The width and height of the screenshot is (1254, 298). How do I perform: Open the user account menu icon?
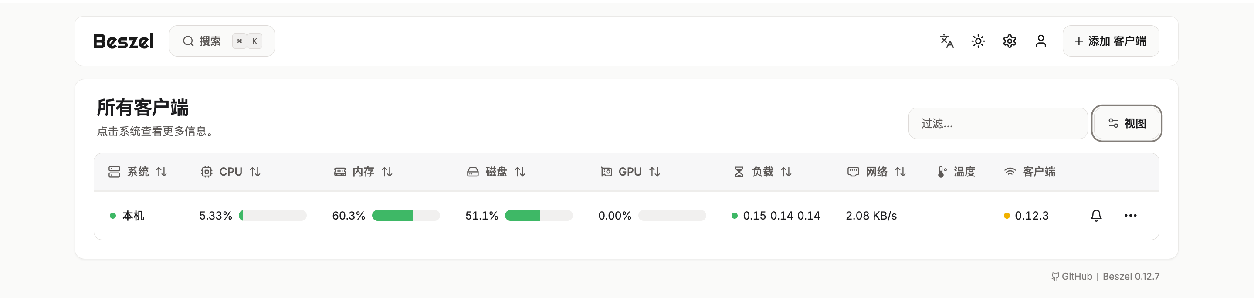point(1041,41)
